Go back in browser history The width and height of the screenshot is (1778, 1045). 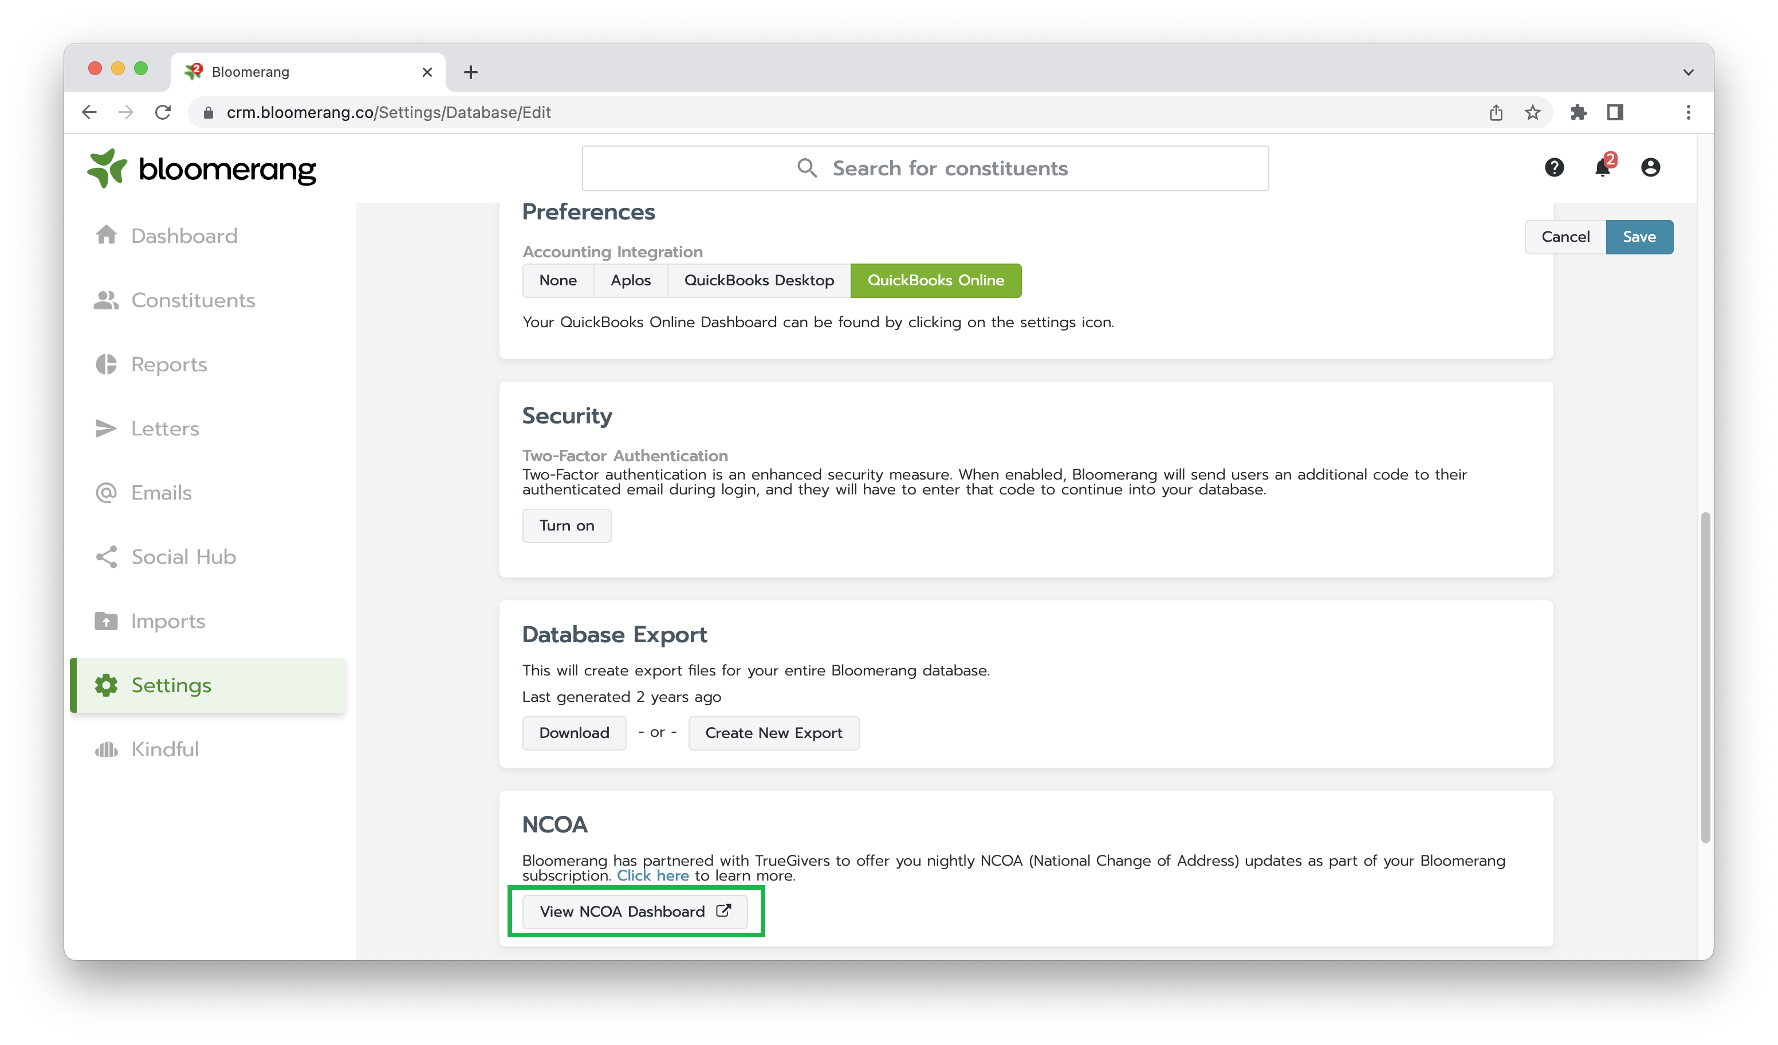[89, 112]
